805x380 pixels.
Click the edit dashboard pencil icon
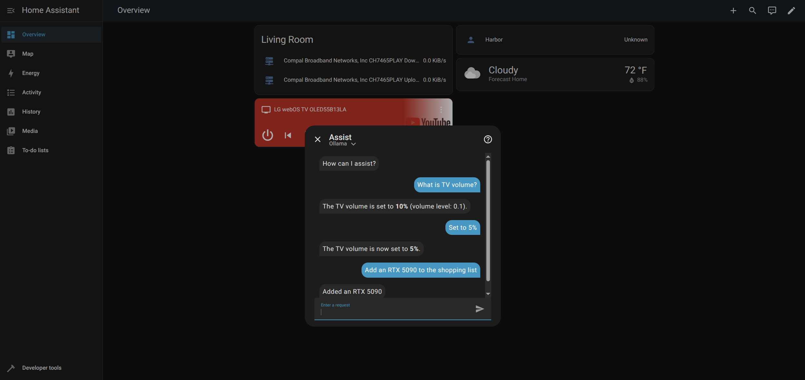click(791, 10)
